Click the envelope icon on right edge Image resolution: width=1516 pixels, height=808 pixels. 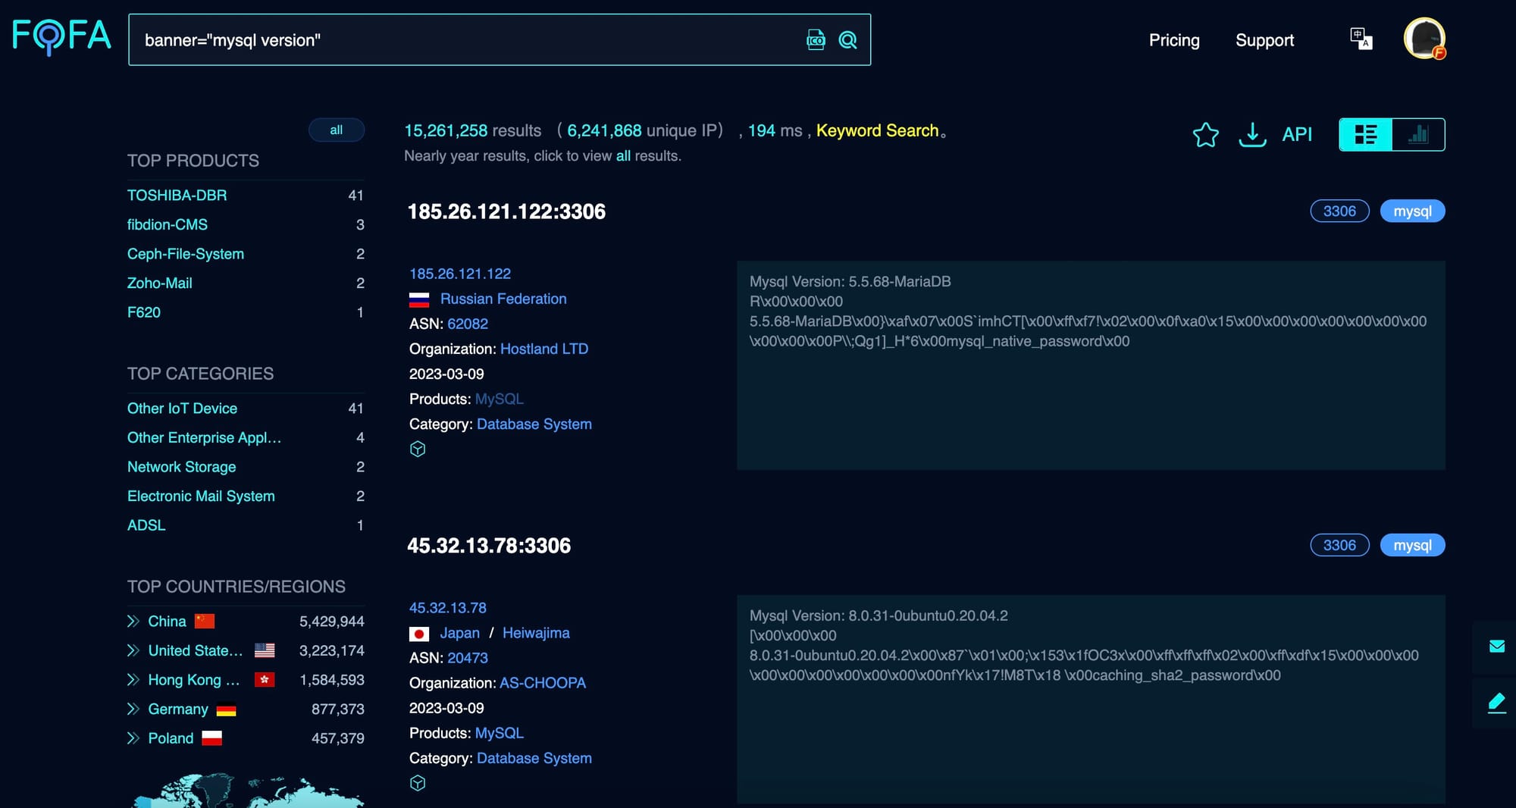tap(1496, 647)
